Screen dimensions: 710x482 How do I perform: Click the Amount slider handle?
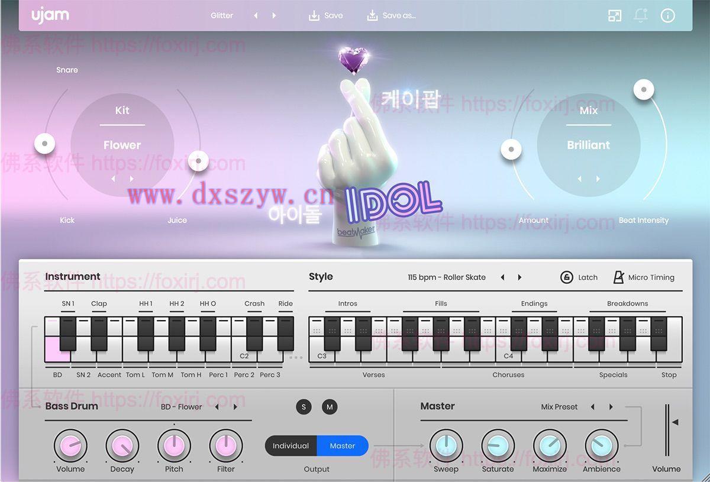click(511, 150)
